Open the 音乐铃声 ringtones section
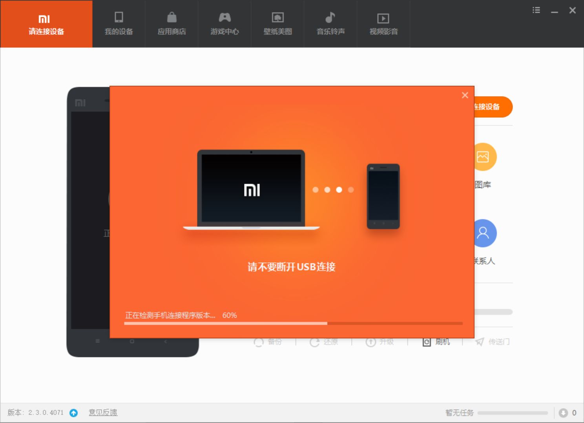The width and height of the screenshot is (584, 423). (x=330, y=23)
